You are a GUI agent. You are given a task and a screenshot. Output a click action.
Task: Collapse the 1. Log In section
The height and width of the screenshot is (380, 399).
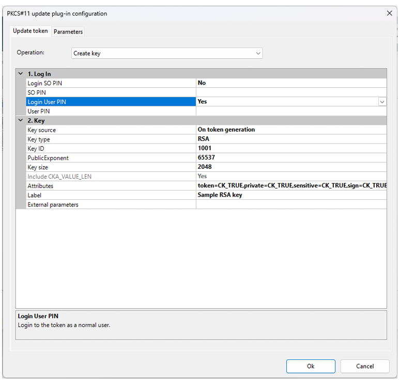21,74
